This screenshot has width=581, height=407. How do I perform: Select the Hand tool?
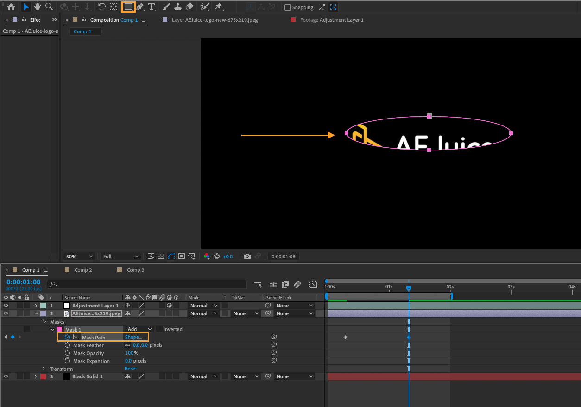pos(38,7)
